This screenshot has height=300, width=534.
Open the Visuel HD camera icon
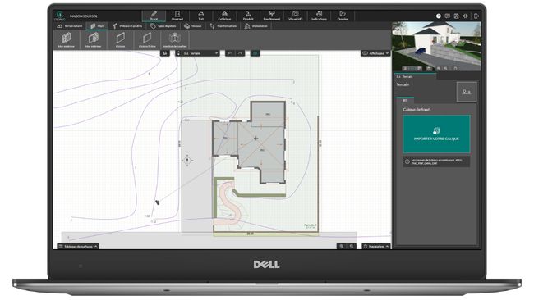click(295, 16)
